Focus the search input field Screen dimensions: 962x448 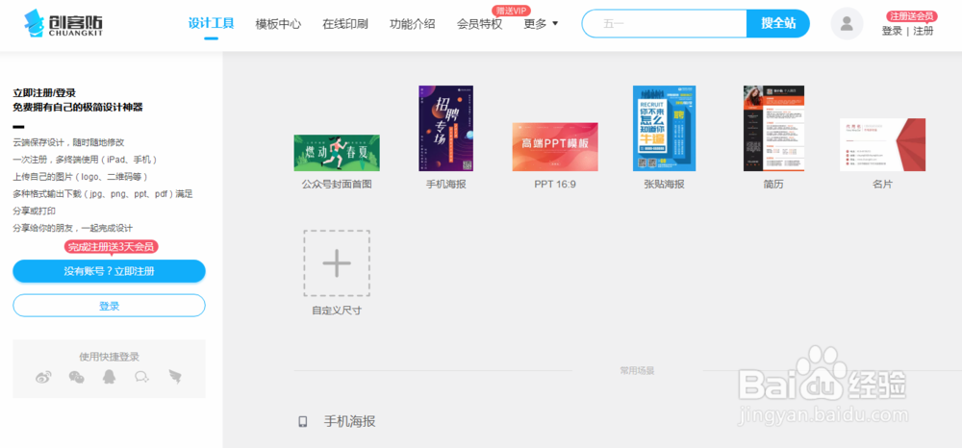click(x=665, y=24)
